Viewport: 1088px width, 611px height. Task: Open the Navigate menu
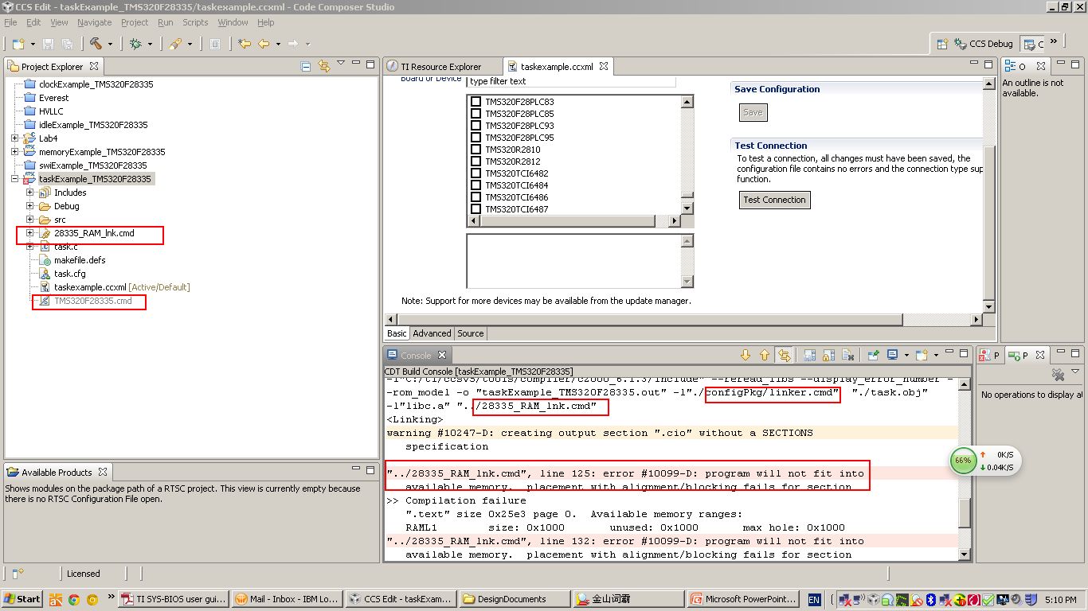pos(95,22)
